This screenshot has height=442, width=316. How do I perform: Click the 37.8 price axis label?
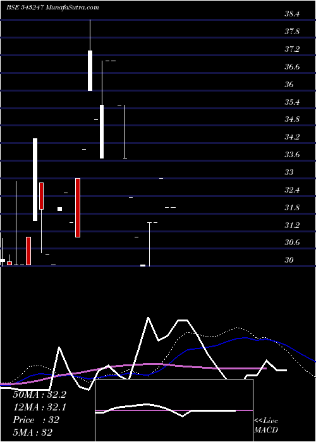tap(292, 32)
